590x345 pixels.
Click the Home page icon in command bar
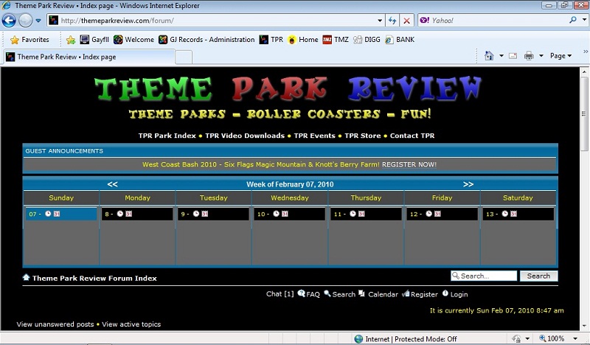(x=489, y=56)
